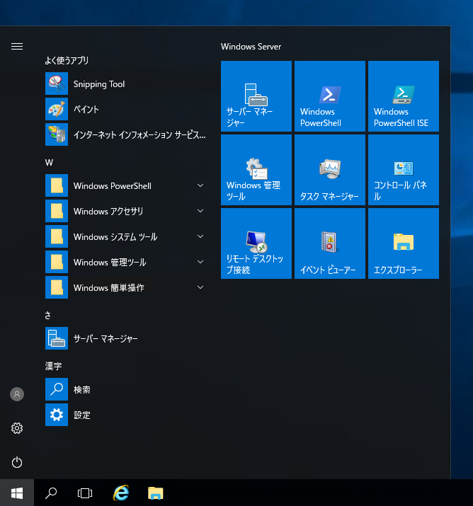The width and height of the screenshot is (473, 506).
Task: Open the イベント ビューアー tile
Action: click(x=330, y=243)
